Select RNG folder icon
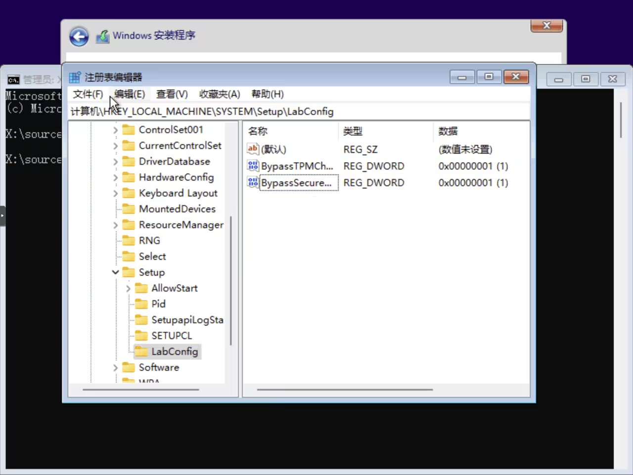 tap(129, 240)
